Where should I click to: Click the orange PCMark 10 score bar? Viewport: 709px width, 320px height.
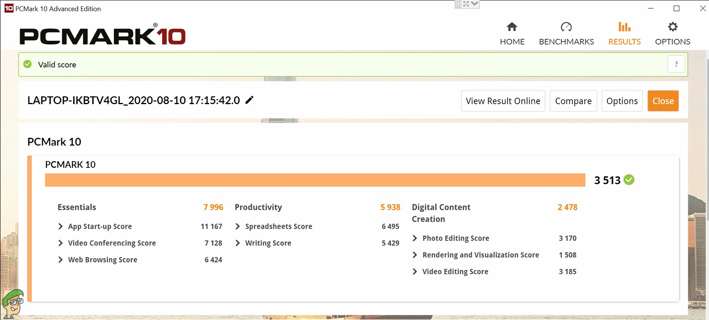coord(315,180)
